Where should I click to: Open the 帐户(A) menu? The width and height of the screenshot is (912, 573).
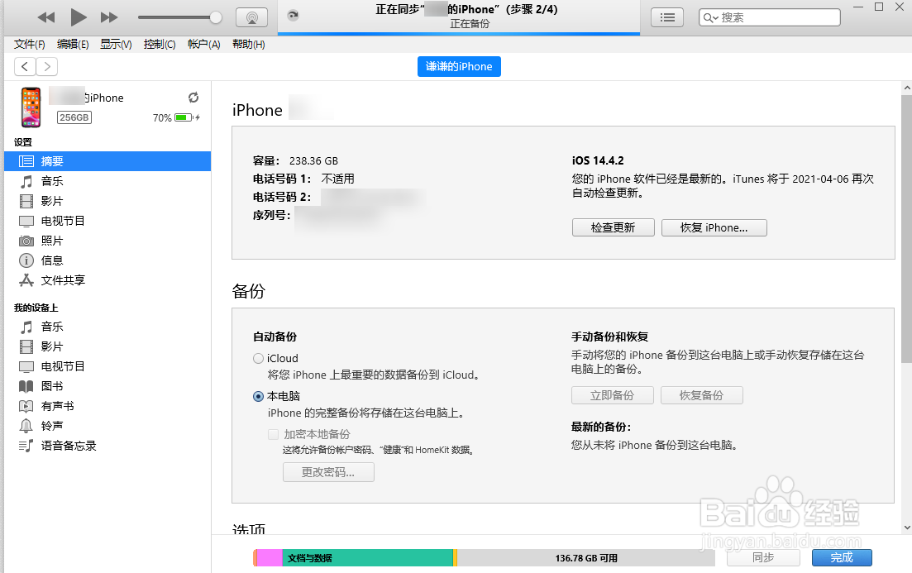(203, 44)
